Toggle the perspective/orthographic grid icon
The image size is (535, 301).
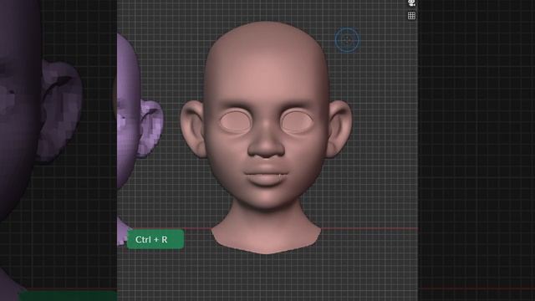tap(411, 15)
